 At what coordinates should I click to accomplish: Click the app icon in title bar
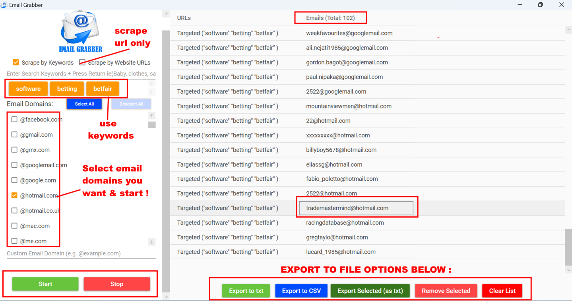point(4,5)
